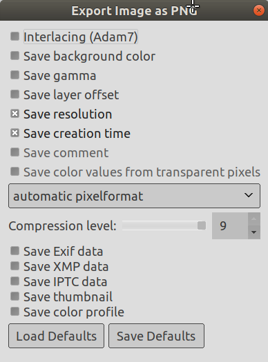Enable Save thumbnail option

pyautogui.click(x=15, y=296)
